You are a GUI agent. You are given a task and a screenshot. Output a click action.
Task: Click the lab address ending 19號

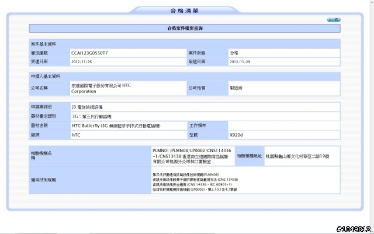coord(297,156)
